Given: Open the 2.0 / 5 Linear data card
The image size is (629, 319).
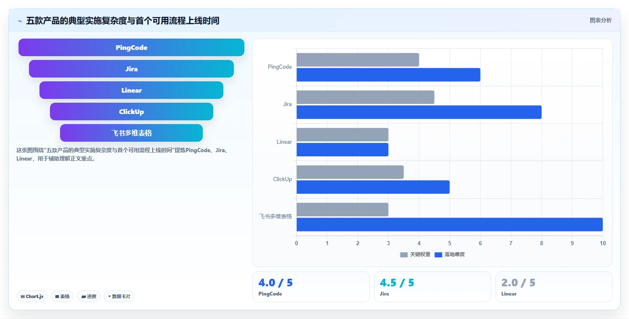Looking at the screenshot, I should (554, 287).
